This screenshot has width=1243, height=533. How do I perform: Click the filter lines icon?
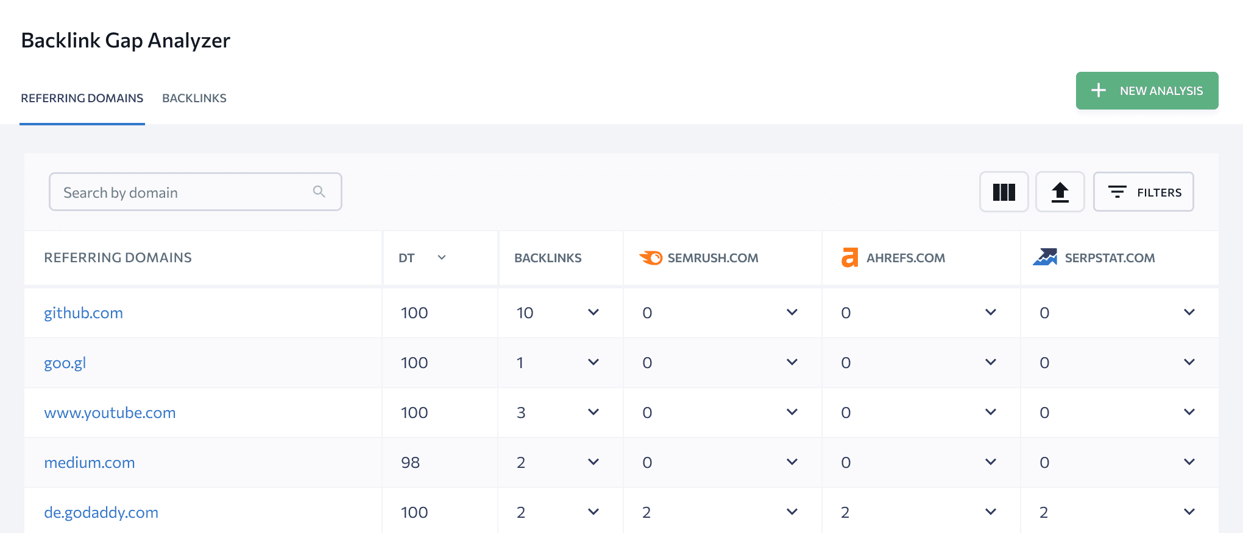click(x=1117, y=192)
